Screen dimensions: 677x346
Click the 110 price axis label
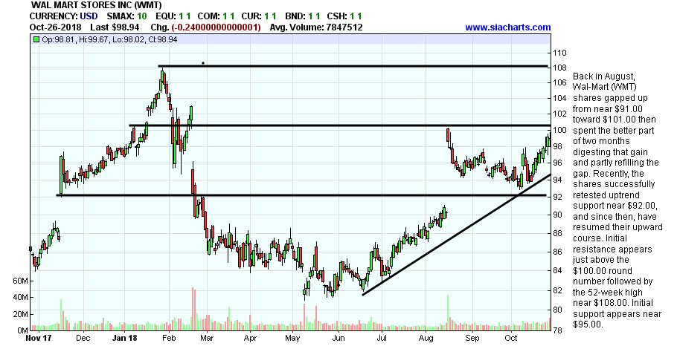[558, 53]
